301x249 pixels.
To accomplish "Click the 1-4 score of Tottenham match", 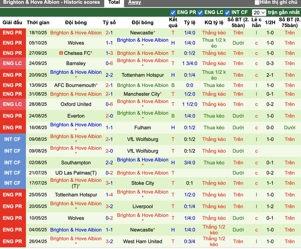I will [109, 195].
